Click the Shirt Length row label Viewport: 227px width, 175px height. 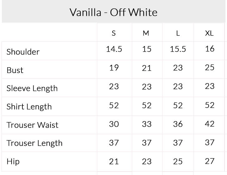29,107
